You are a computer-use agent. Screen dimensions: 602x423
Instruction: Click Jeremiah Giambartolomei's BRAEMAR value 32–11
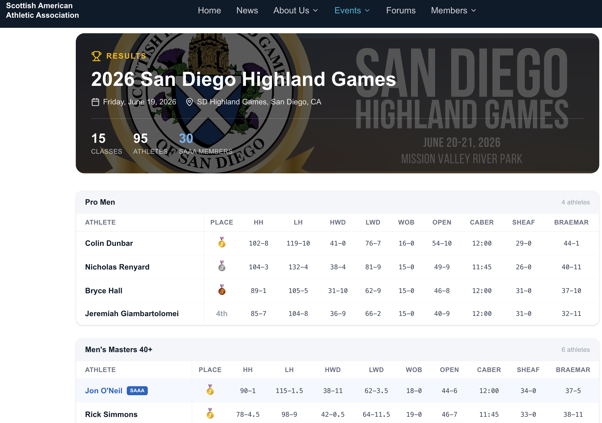(x=571, y=313)
